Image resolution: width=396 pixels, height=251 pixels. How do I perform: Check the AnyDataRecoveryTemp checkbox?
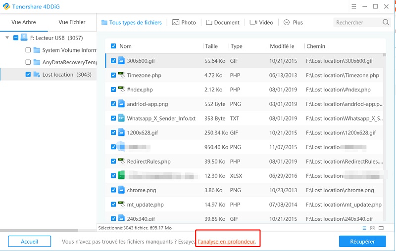(28, 62)
